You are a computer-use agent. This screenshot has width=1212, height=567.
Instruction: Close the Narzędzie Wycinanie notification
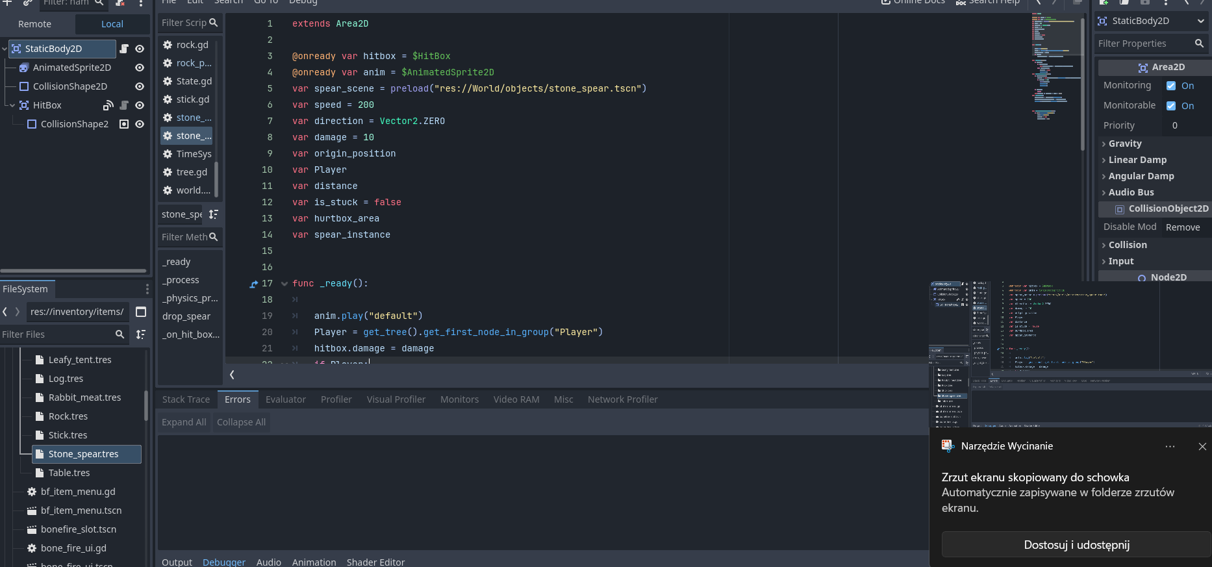[x=1202, y=446]
